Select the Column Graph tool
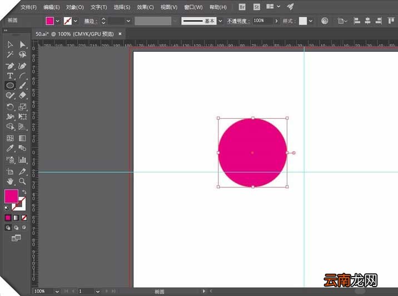 [x=22, y=160]
